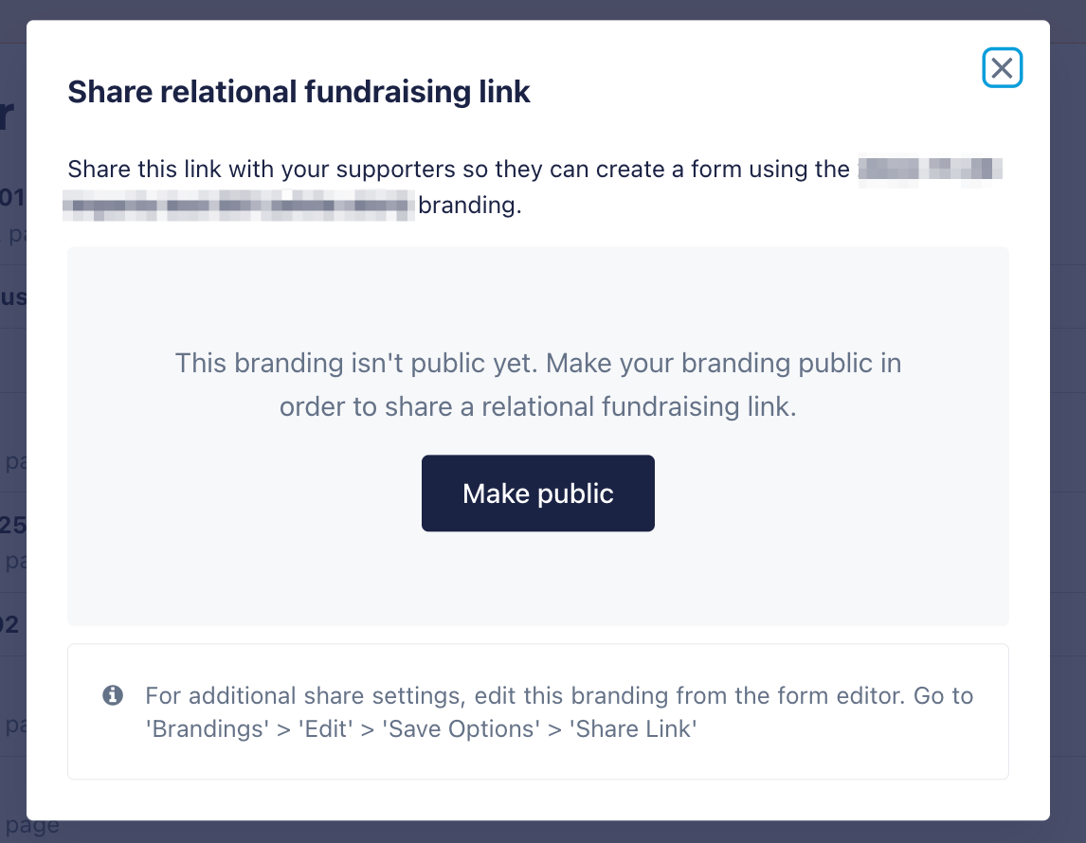The image size is (1086, 843).
Task: Click the "Share relational fundraising link" heading
Action: tap(299, 92)
